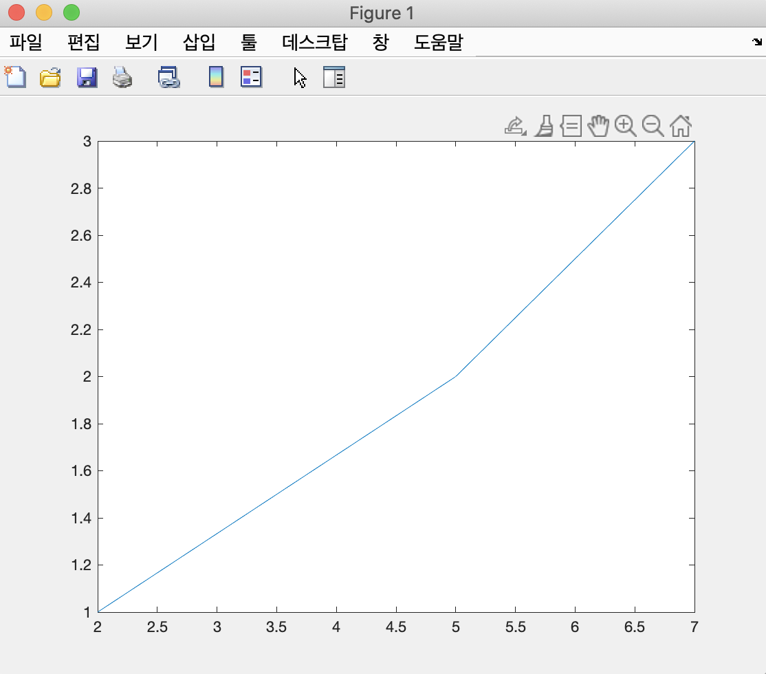Viewport: 766px width, 674px height.
Task: Print the figure using the printer icon
Action: tap(122, 77)
